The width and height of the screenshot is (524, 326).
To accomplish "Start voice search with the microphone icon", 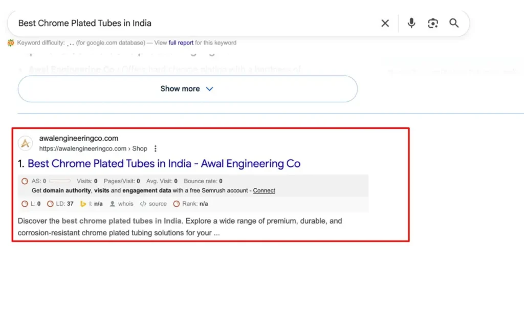I will click(x=411, y=23).
